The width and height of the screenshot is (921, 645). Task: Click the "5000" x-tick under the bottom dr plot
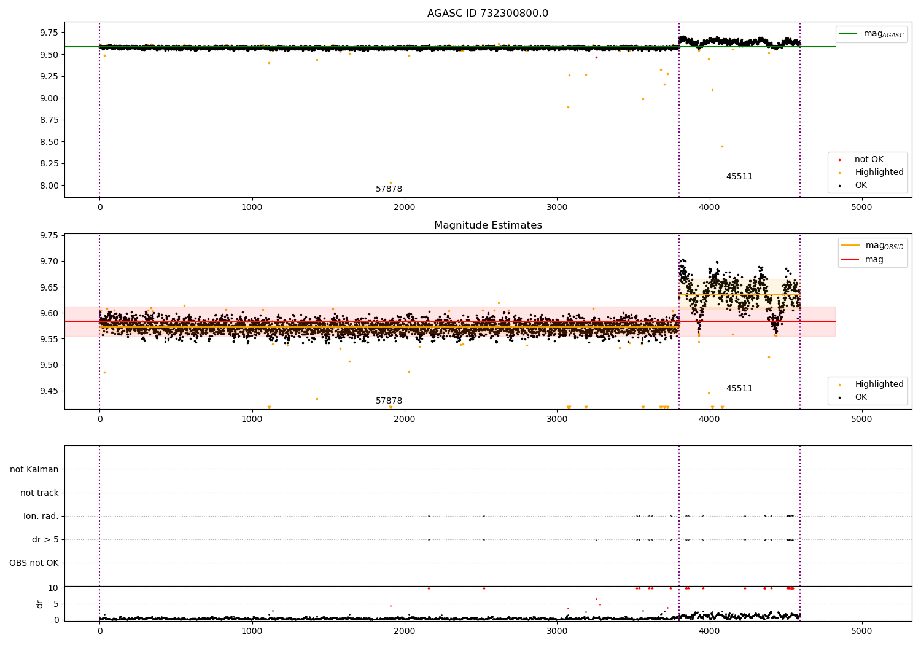coord(861,631)
